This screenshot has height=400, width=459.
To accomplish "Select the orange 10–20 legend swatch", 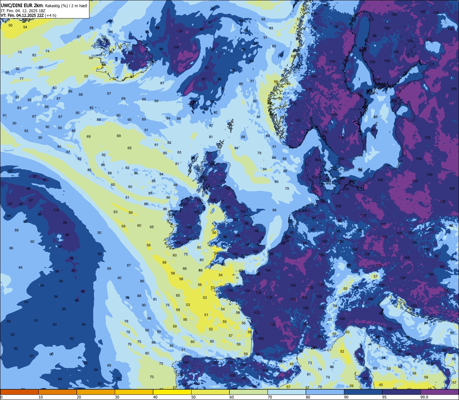I will tap(57, 392).
